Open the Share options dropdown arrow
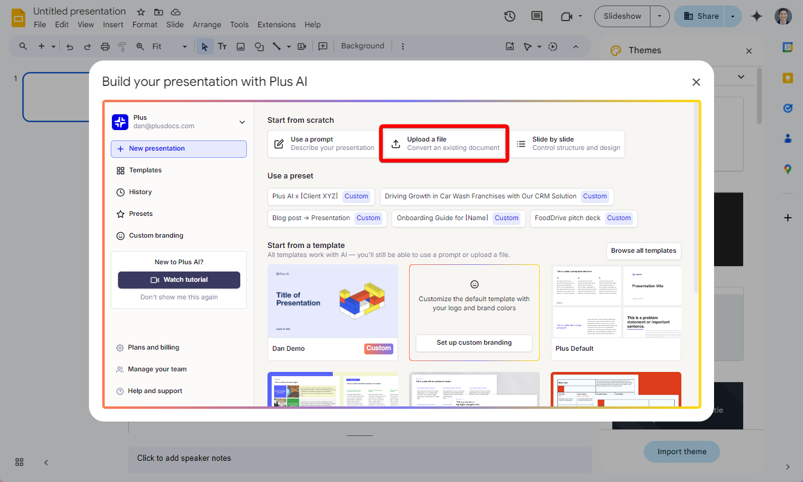 tap(733, 16)
